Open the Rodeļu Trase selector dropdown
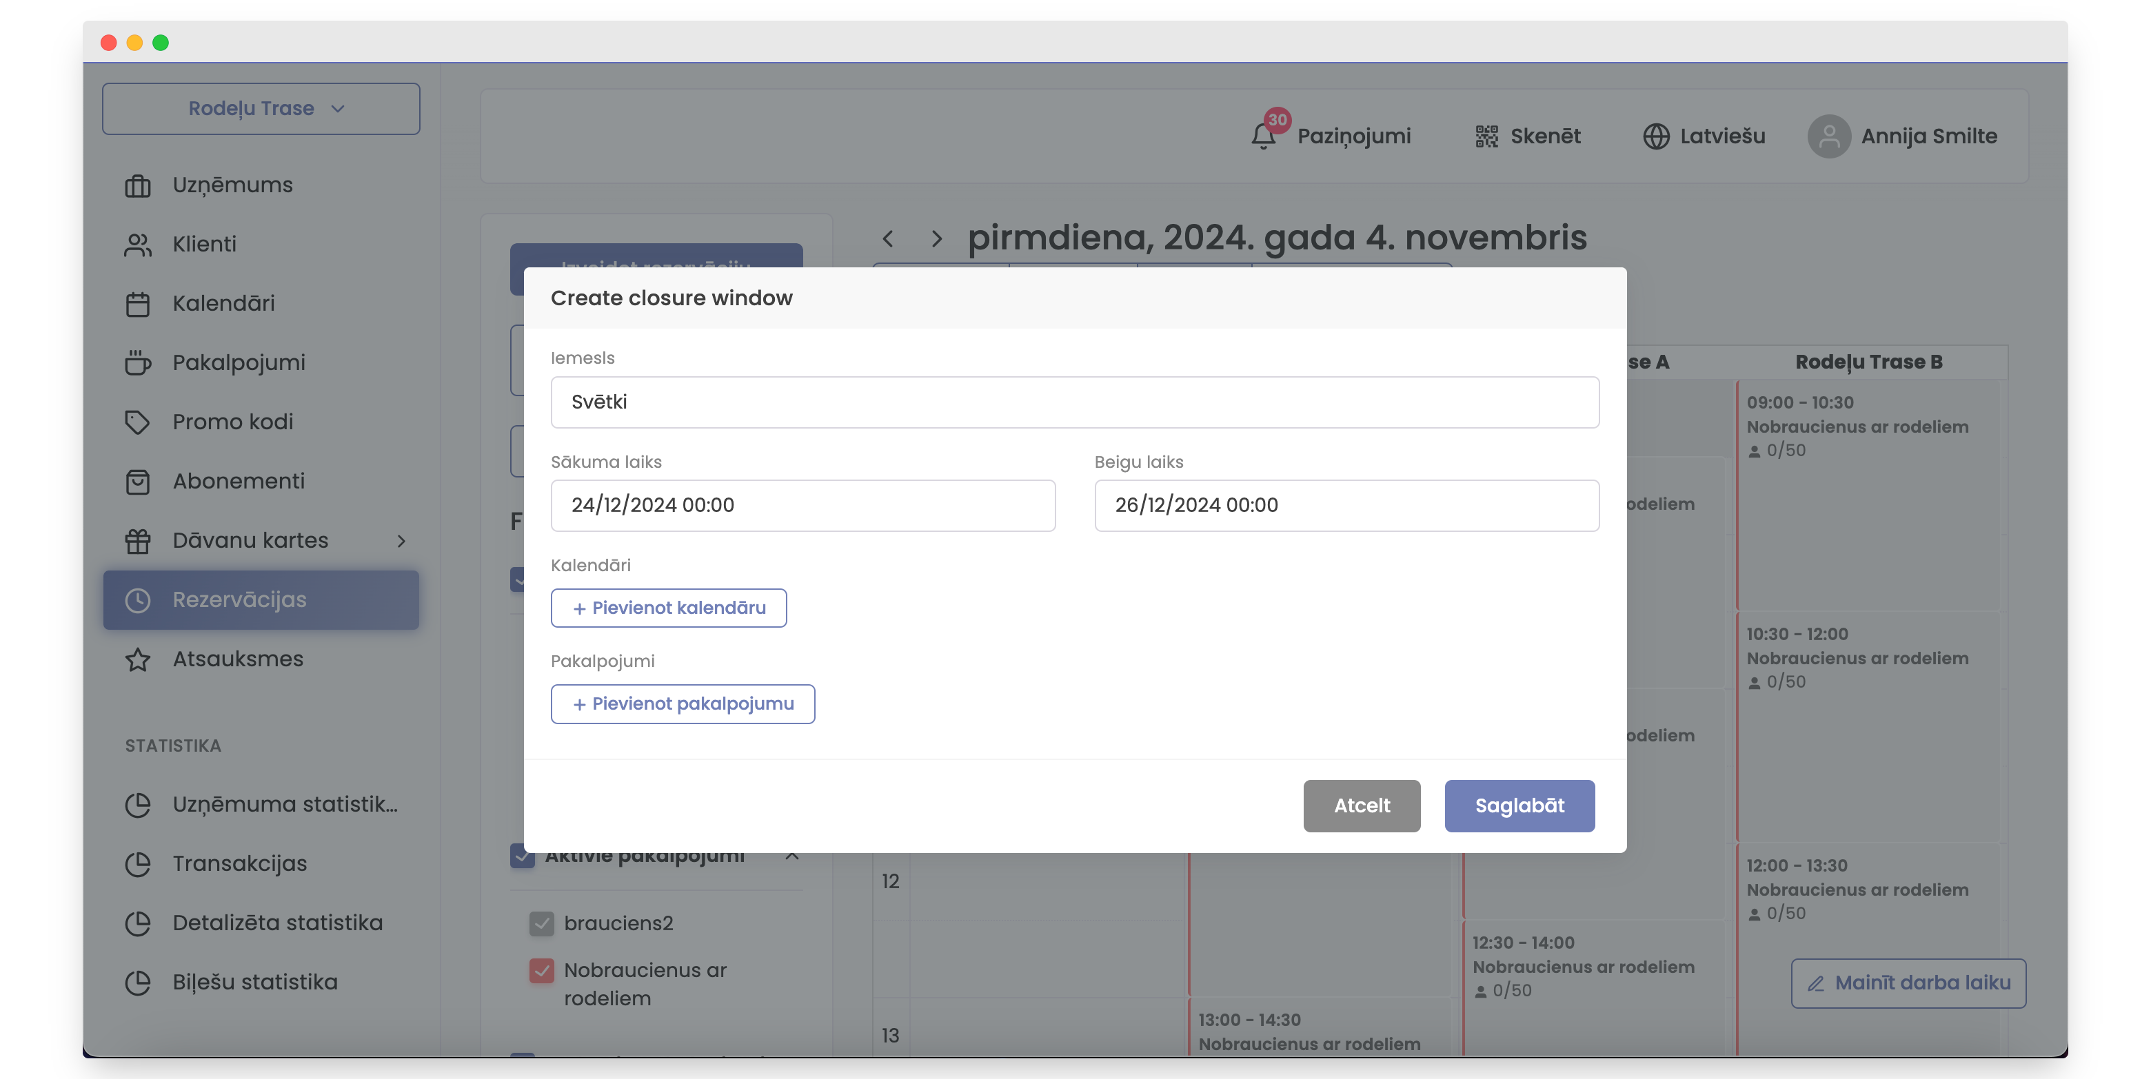Image resolution: width=2151 pixels, height=1079 pixels. (x=261, y=107)
